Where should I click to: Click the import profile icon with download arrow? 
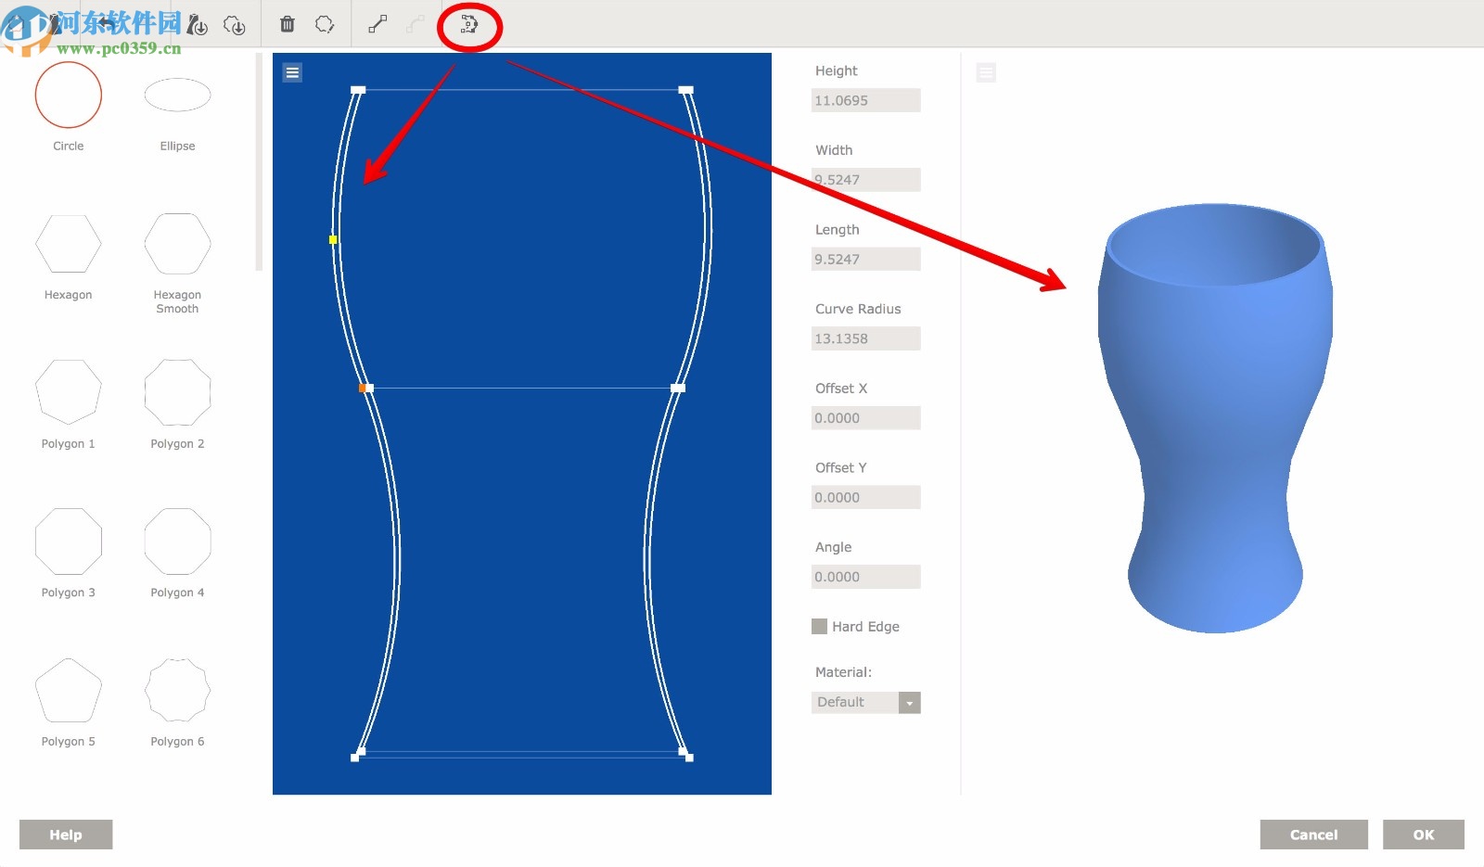(x=198, y=25)
